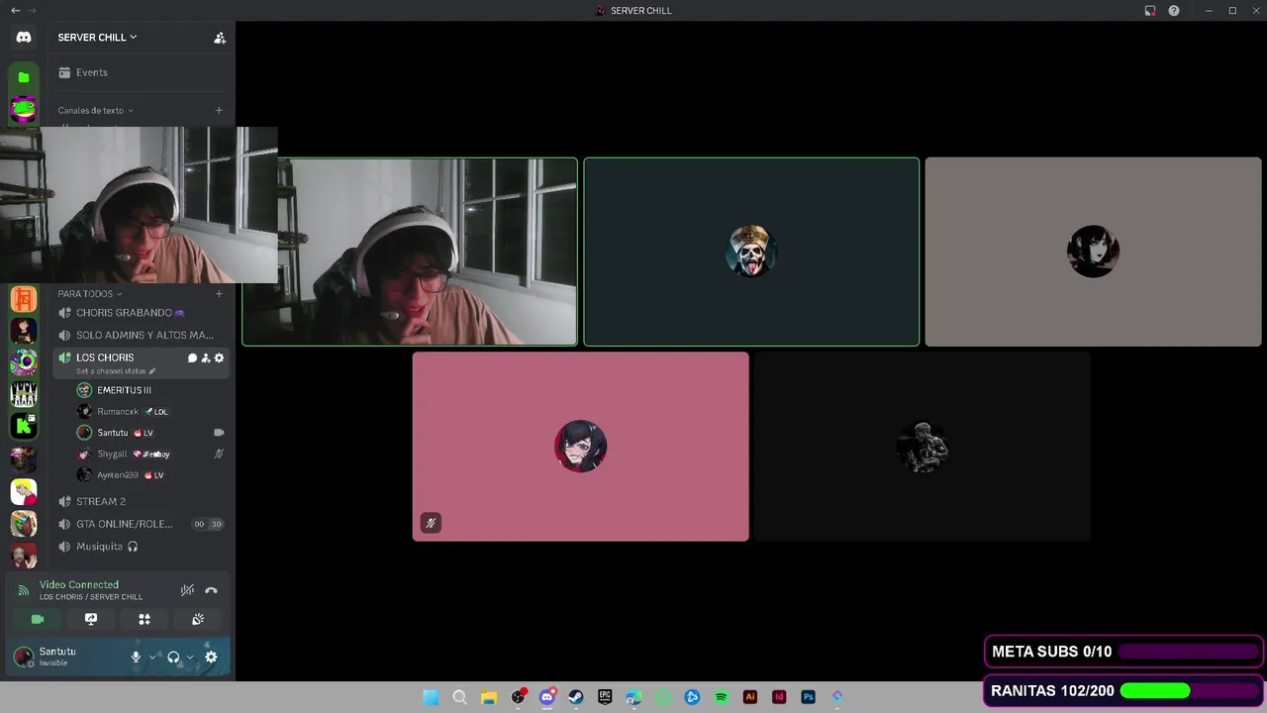This screenshot has width=1267, height=713.
Task: Disconnect from voice call
Action: point(211,590)
